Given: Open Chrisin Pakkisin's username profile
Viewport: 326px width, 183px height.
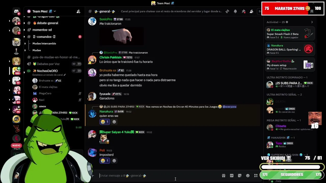Looking at the screenshot, I should [110, 57].
